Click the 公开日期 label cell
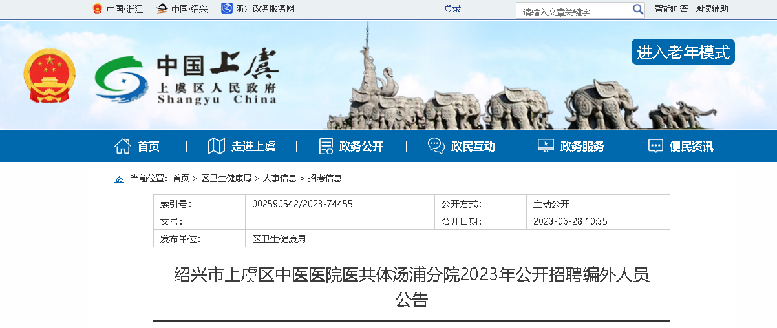777x328 pixels. pyautogui.click(x=480, y=221)
